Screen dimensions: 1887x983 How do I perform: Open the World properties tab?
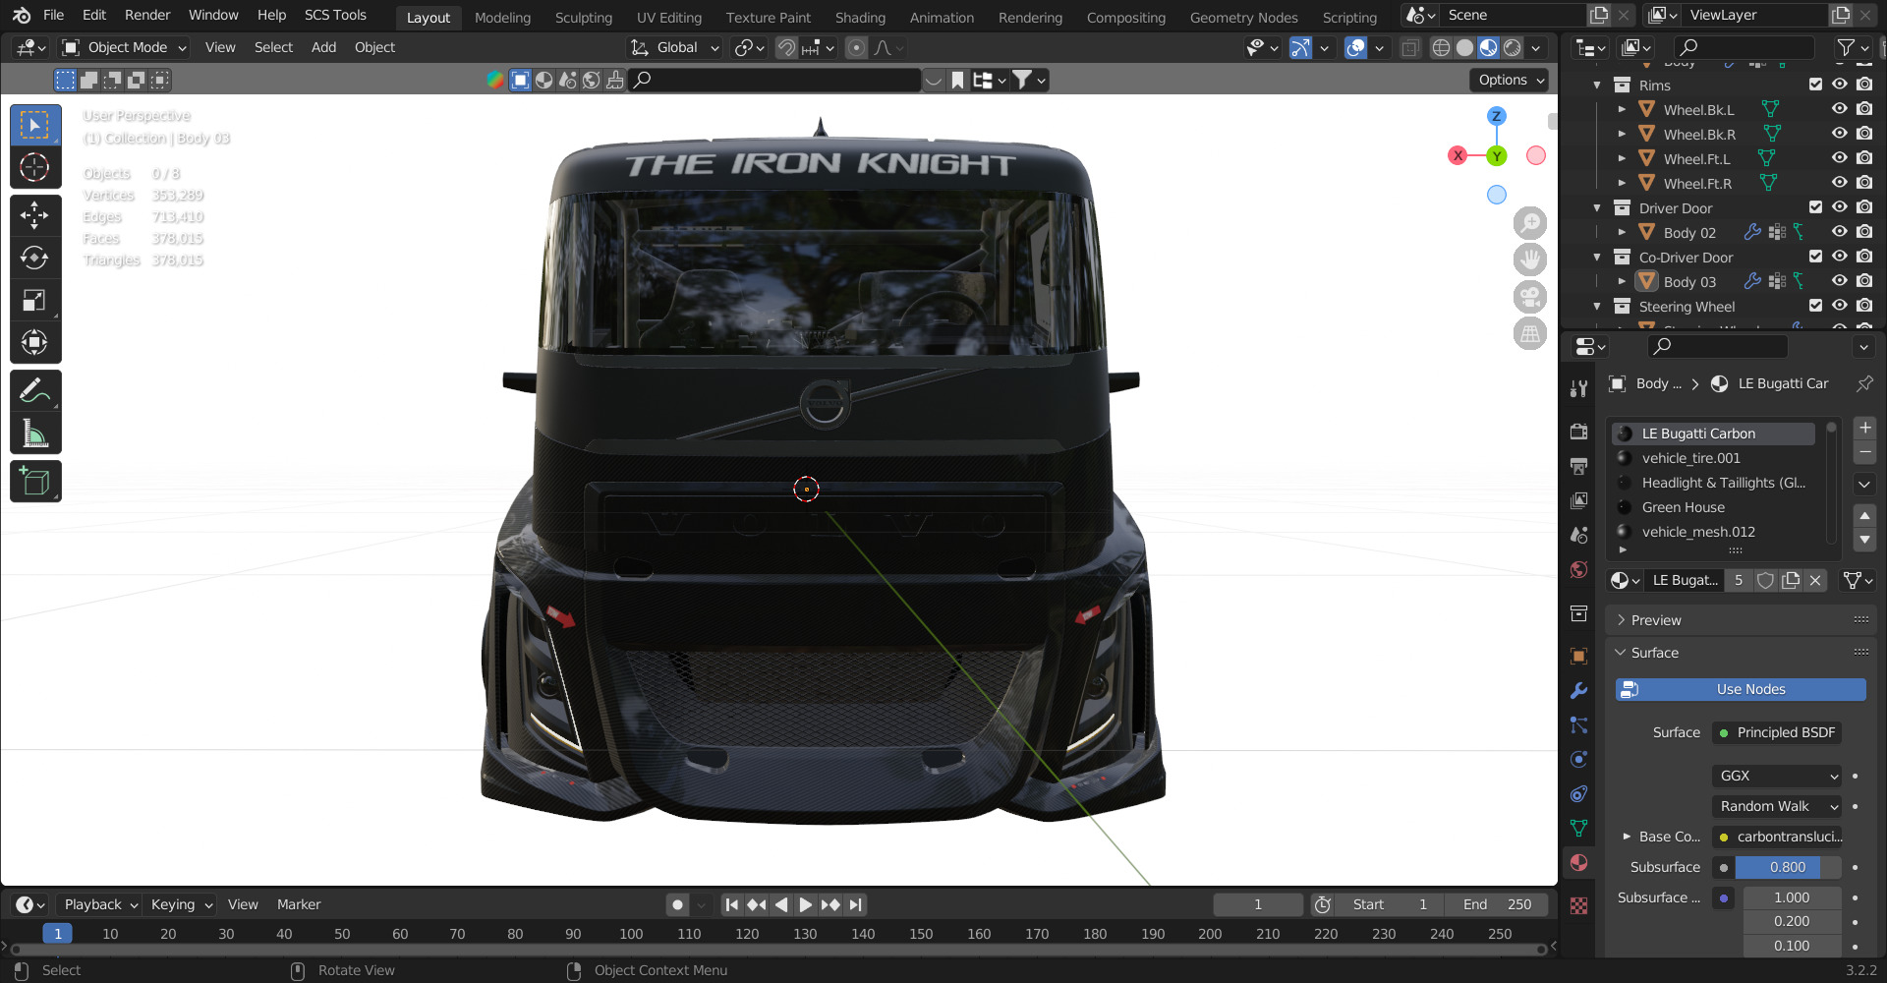click(x=1578, y=569)
